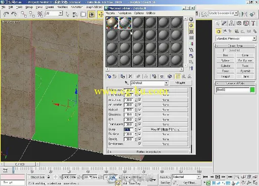Click the Bump map slot button
The image size is (259, 186).
click(165, 129)
